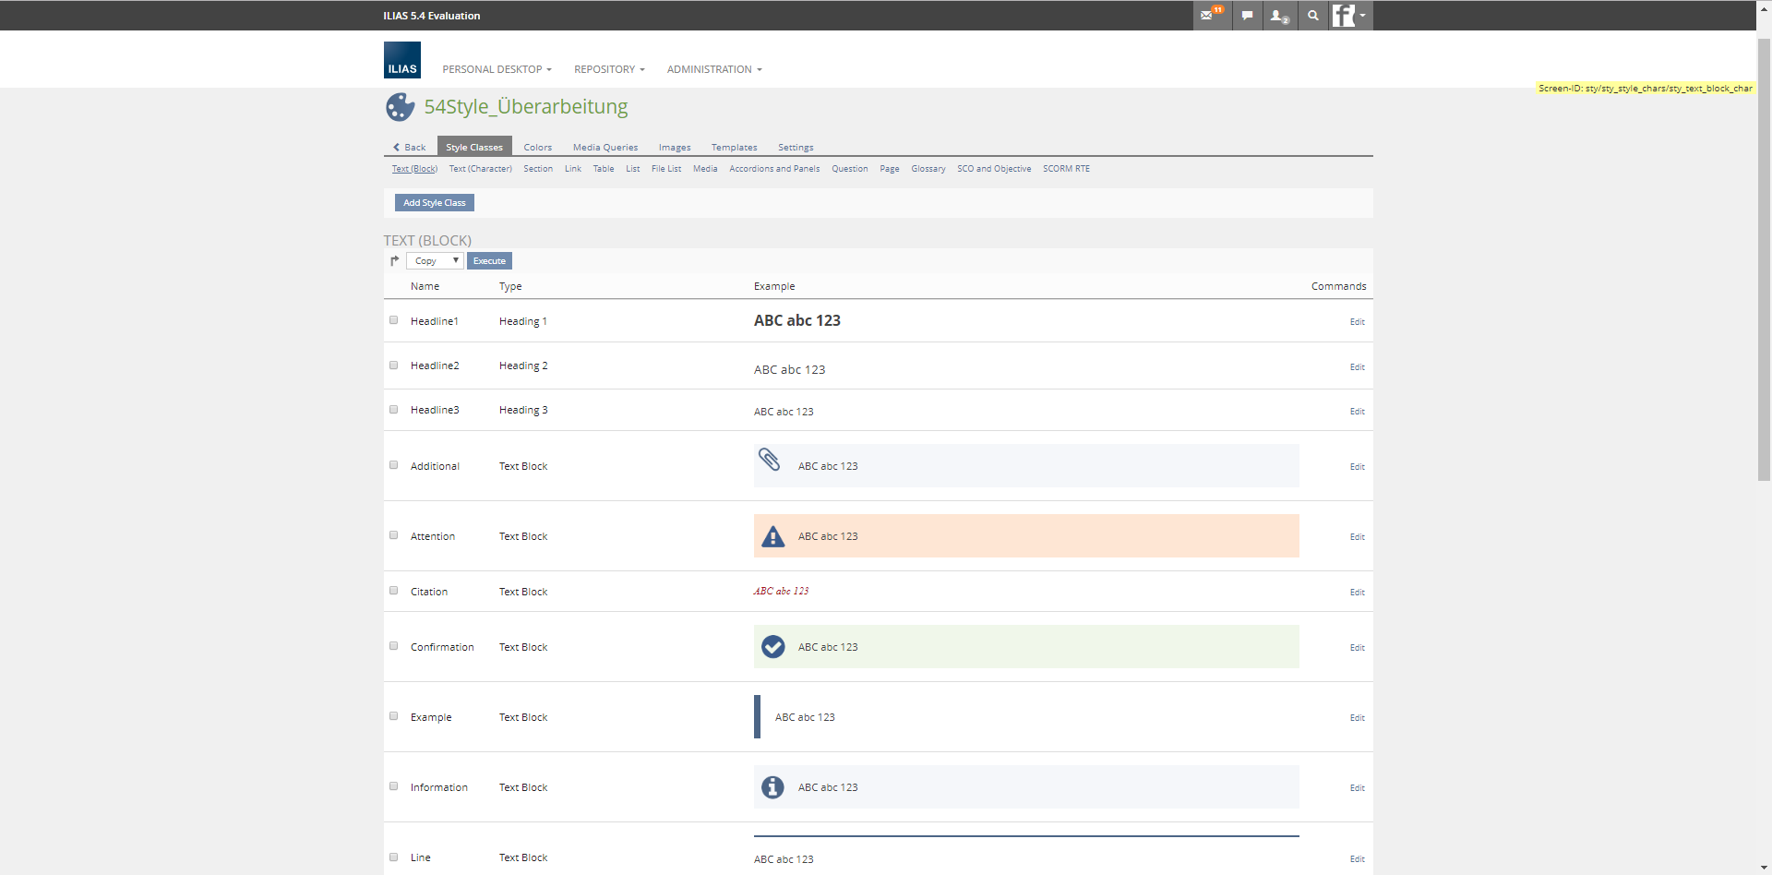The image size is (1772, 875).
Task: Check the Information row checkbox
Action: pos(393,786)
